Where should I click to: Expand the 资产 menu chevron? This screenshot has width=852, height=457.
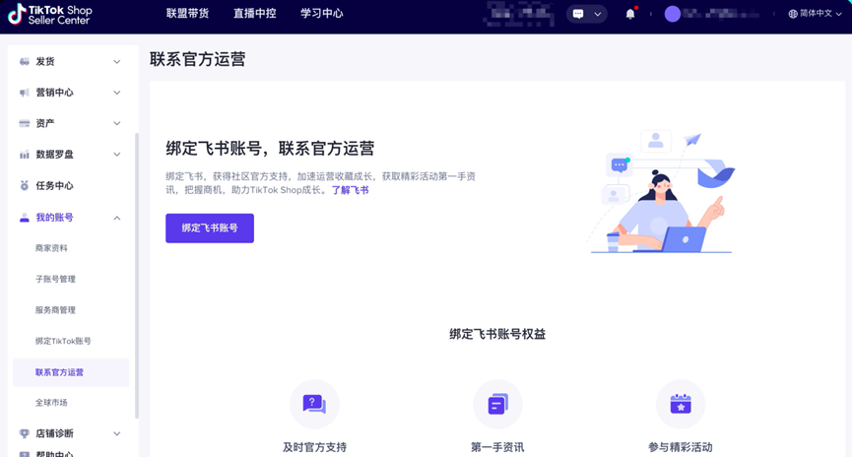pyautogui.click(x=117, y=124)
